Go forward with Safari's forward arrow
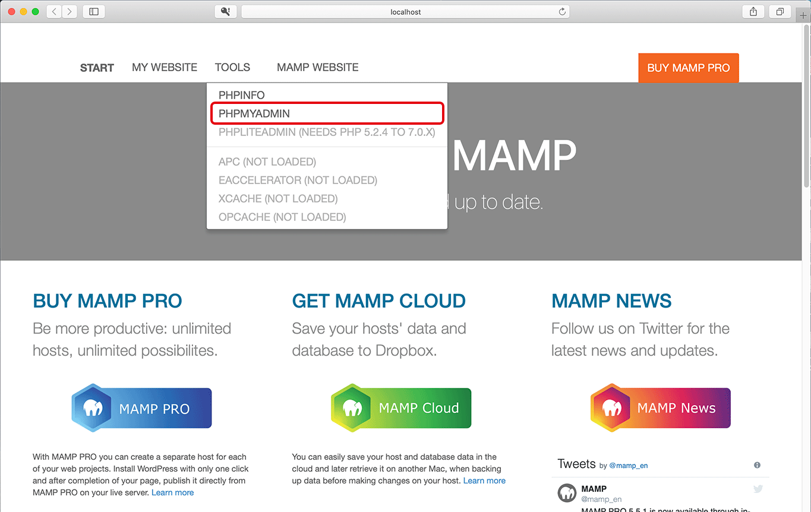This screenshot has height=512, width=811. [x=70, y=11]
